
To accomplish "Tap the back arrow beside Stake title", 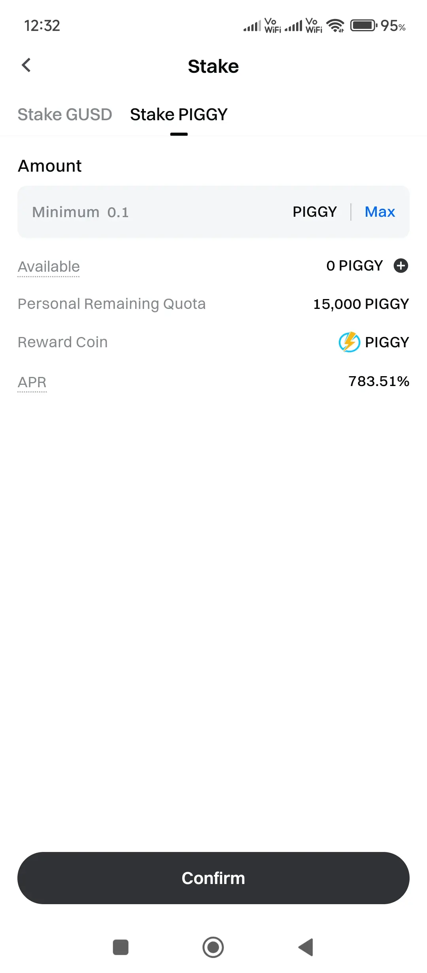I will pos(26,66).
